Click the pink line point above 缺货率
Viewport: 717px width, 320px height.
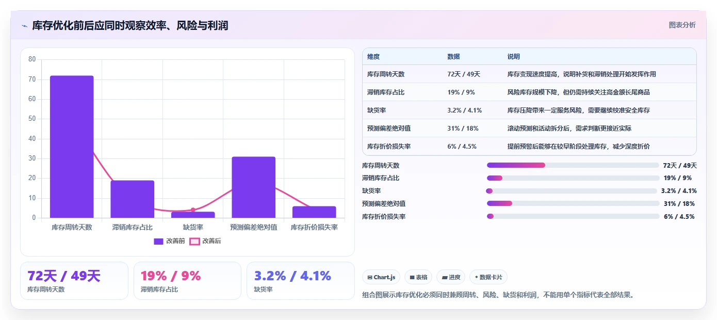click(193, 210)
